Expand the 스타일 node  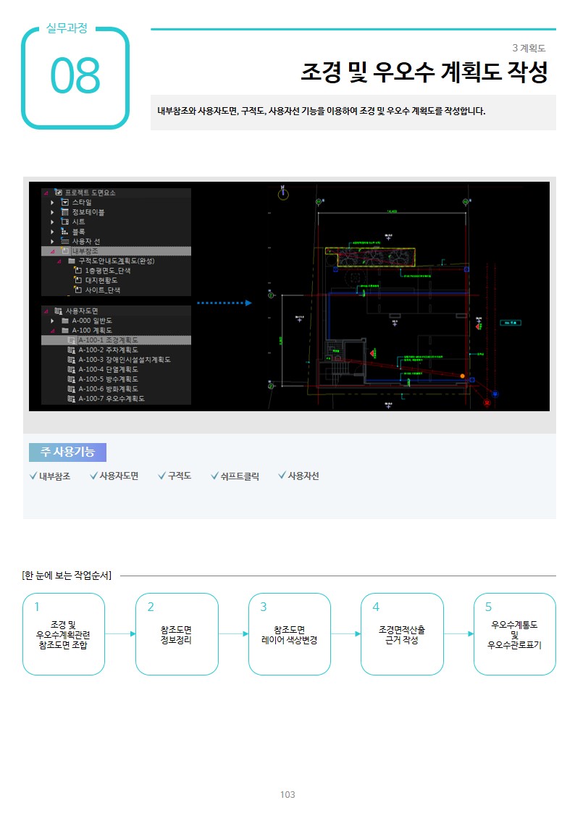(52, 203)
